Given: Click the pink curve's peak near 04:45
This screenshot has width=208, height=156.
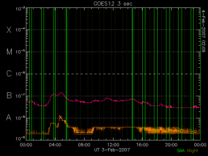Looking at the screenshot, I should pos(61,93).
